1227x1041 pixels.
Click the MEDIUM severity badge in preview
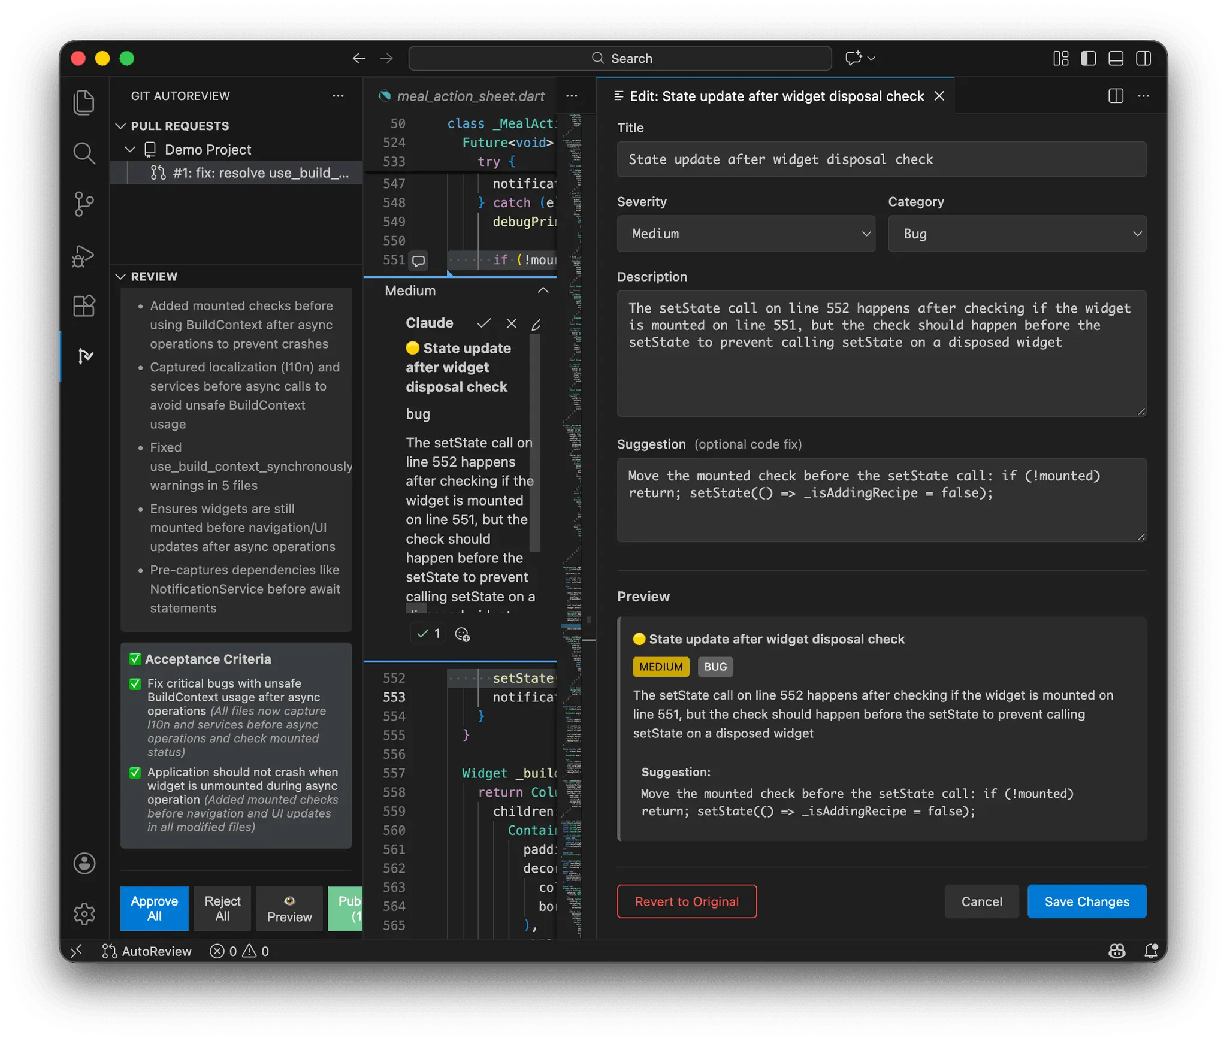coord(661,667)
